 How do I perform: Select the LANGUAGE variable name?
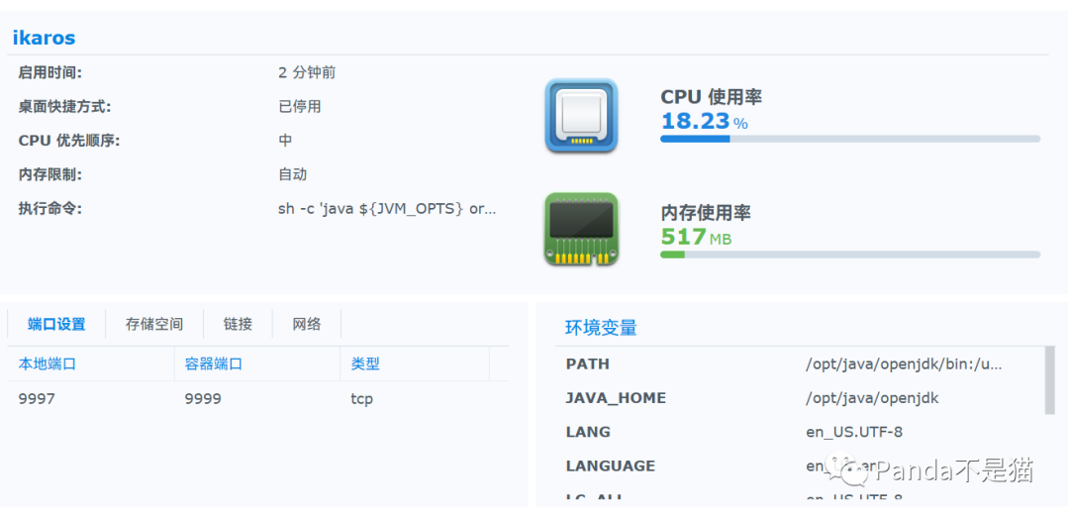click(610, 466)
